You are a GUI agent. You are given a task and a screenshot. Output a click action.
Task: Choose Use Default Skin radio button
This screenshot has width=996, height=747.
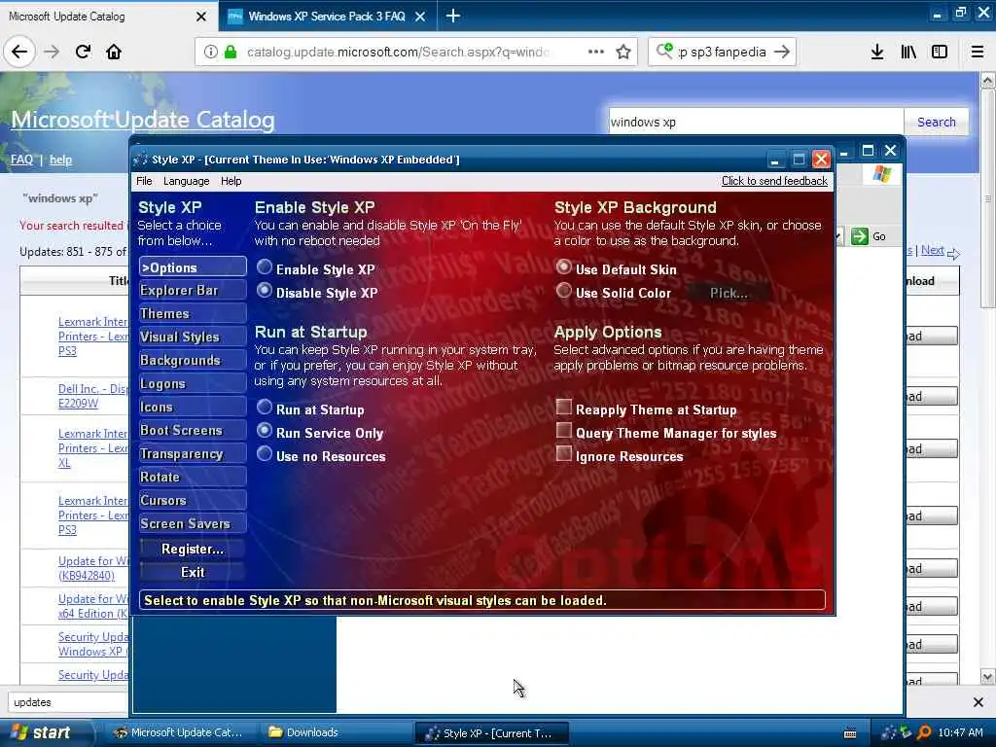(563, 267)
